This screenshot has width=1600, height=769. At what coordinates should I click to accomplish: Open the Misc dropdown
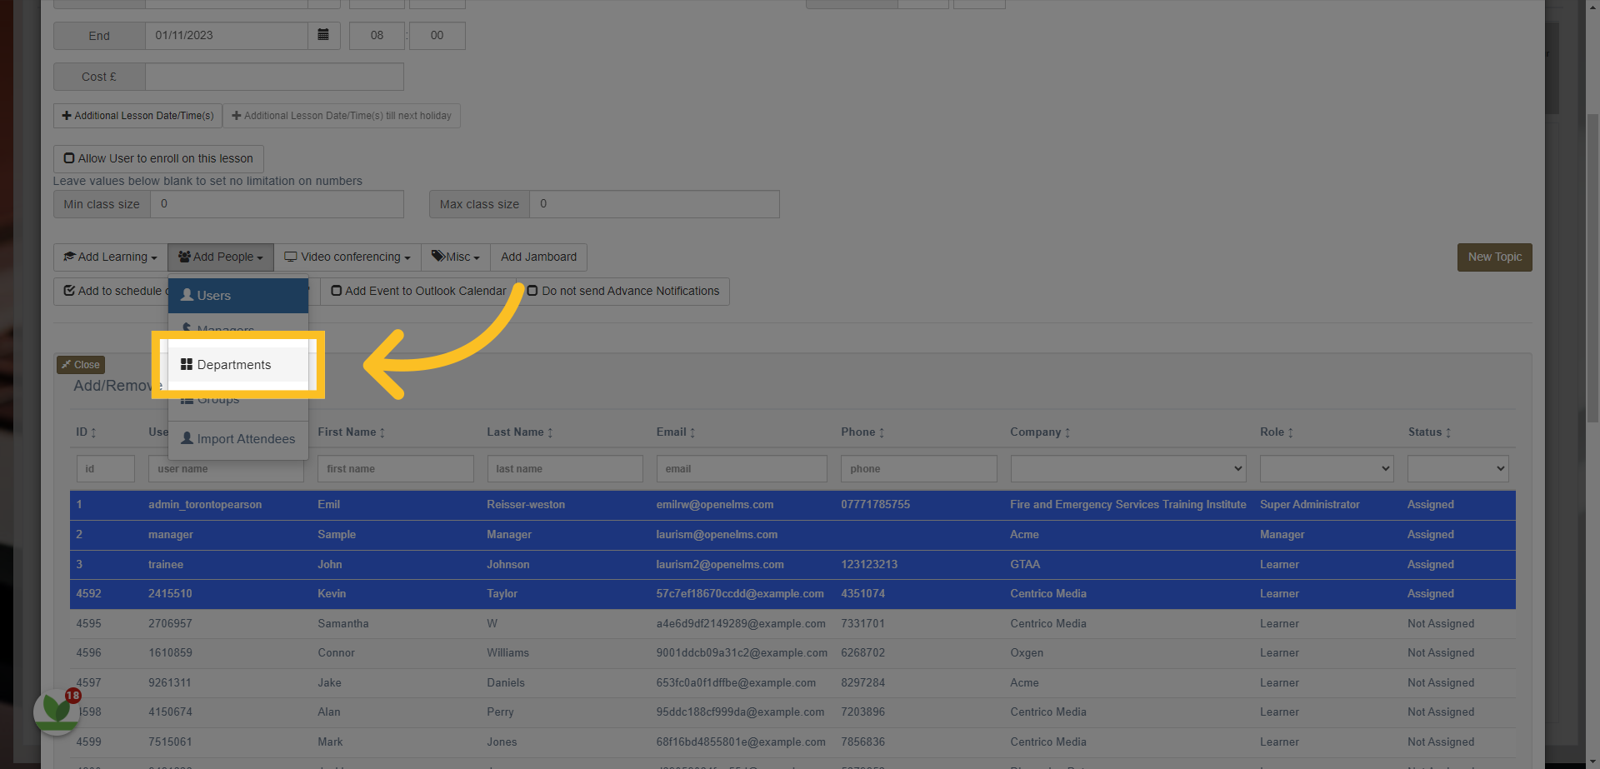pos(456,257)
